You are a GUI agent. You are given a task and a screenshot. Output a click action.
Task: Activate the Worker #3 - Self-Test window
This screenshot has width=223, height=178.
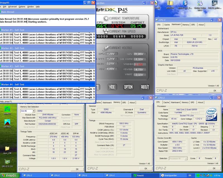(48, 66)
